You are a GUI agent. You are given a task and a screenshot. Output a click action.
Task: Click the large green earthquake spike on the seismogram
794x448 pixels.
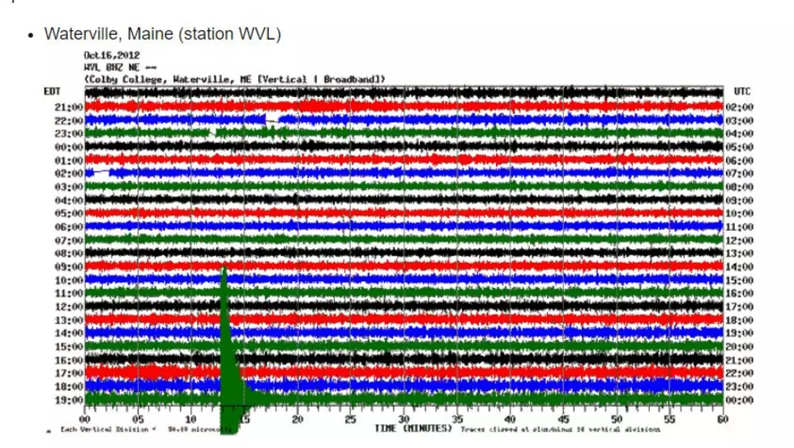pyautogui.click(x=228, y=349)
